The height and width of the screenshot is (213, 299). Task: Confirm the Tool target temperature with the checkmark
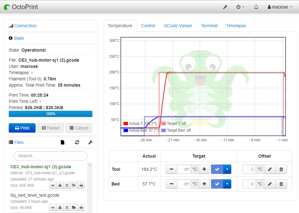click(217, 169)
